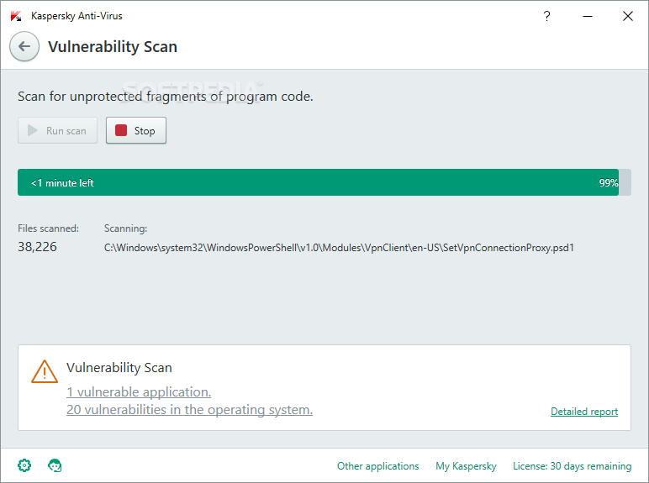
Task: Click the Kaspersky logo icon in title bar
Action: coord(16,16)
